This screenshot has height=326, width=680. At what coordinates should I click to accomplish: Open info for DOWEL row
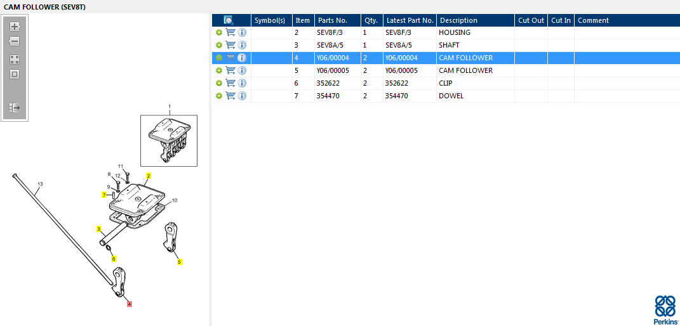242,96
